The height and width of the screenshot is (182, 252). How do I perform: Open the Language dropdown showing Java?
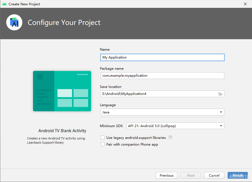pos(162,112)
